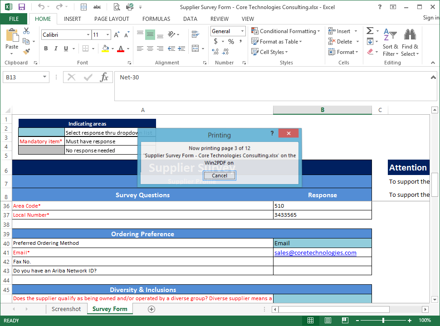Cut selection with scissors icon
The image size is (440, 326).
pos(26,30)
